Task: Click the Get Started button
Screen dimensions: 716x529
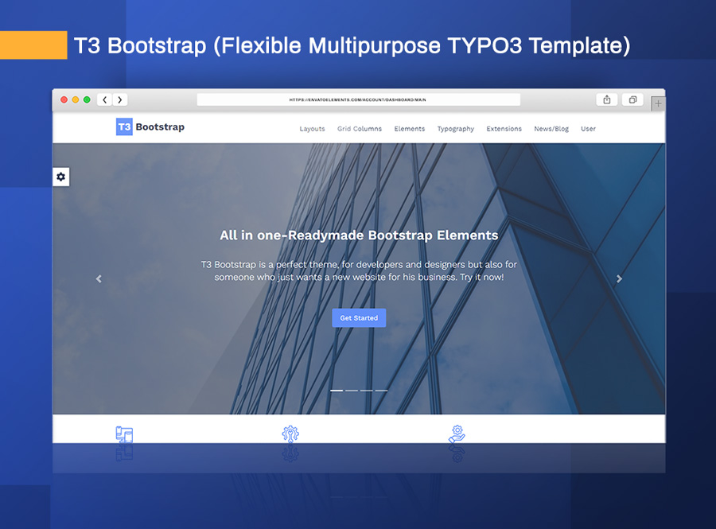Action: (359, 317)
